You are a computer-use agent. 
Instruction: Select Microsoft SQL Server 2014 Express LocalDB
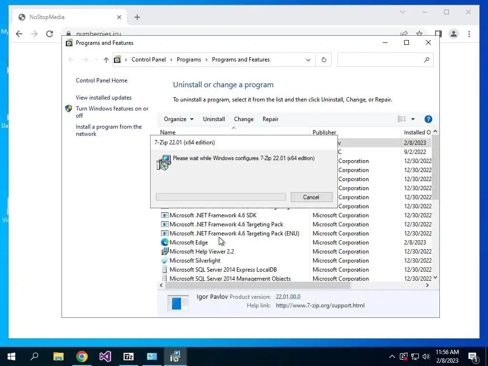pyautogui.click(x=295, y=270)
